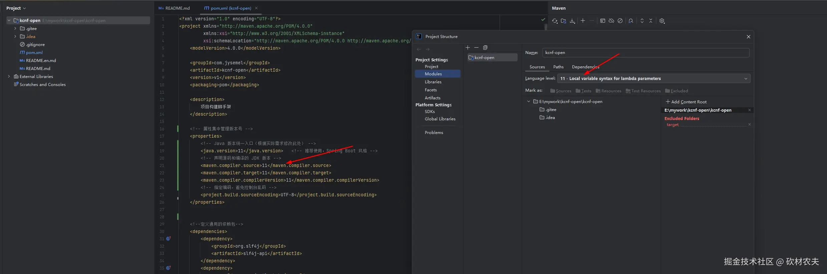This screenshot has width=827, height=274.
Task: Collapse all in Maven toolbar
Action: click(x=651, y=21)
